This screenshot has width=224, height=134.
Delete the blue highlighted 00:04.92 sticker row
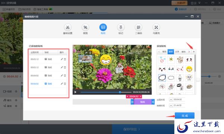[65, 84]
